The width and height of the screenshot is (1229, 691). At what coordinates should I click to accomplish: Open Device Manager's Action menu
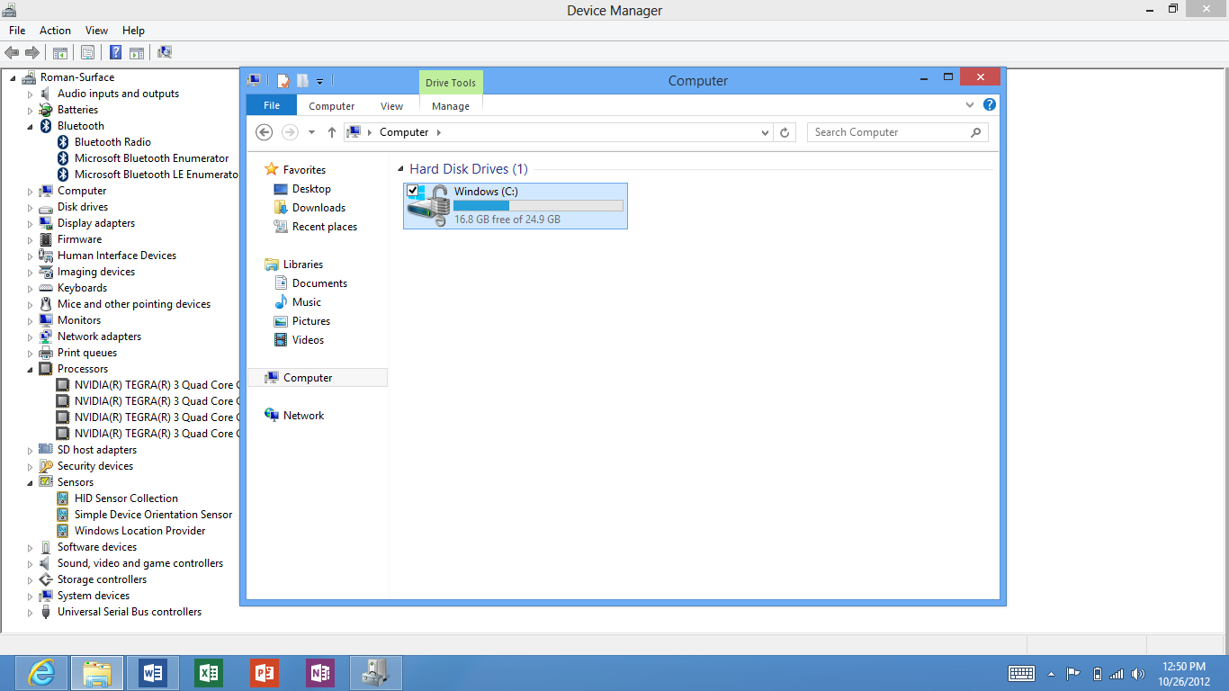tap(55, 31)
